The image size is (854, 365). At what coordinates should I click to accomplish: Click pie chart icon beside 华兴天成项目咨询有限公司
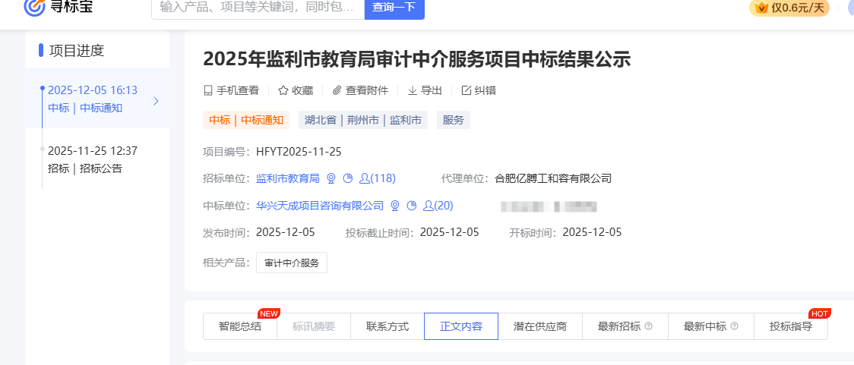point(412,206)
